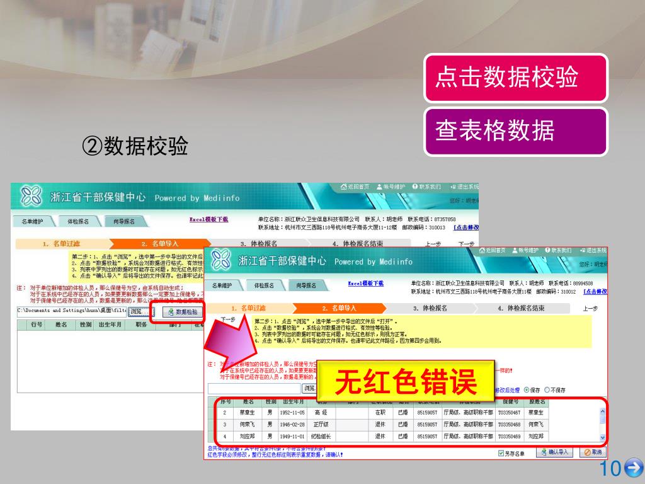Click the back window's 浙江省干部保健中心 logo
This screenshot has width=645, height=484.
coord(31,196)
